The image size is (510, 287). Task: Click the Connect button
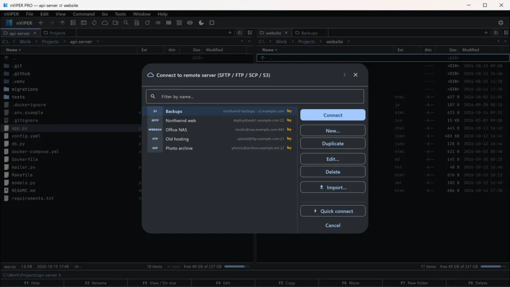coord(333,115)
